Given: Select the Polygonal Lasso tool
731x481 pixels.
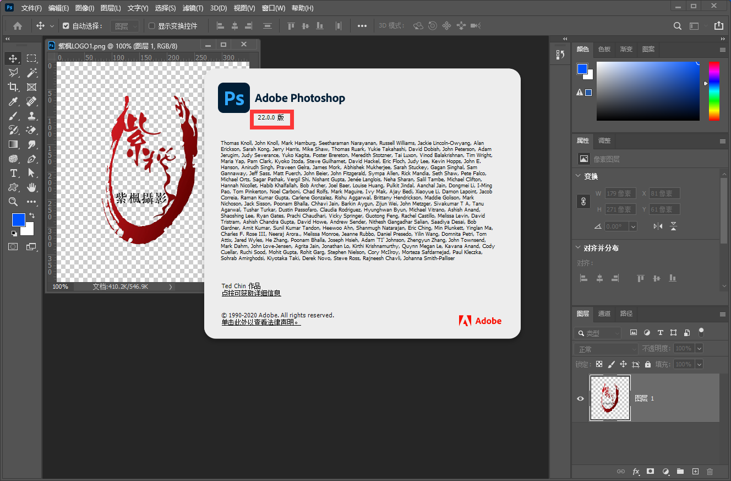Looking at the screenshot, I should click(13, 72).
